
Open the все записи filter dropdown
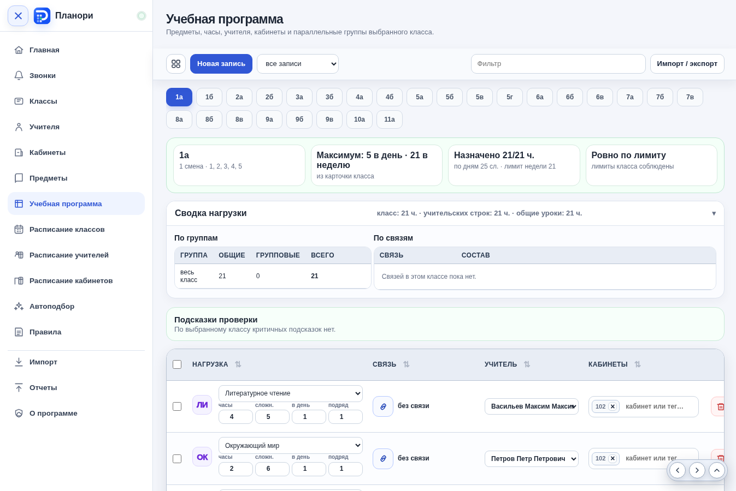click(x=298, y=64)
